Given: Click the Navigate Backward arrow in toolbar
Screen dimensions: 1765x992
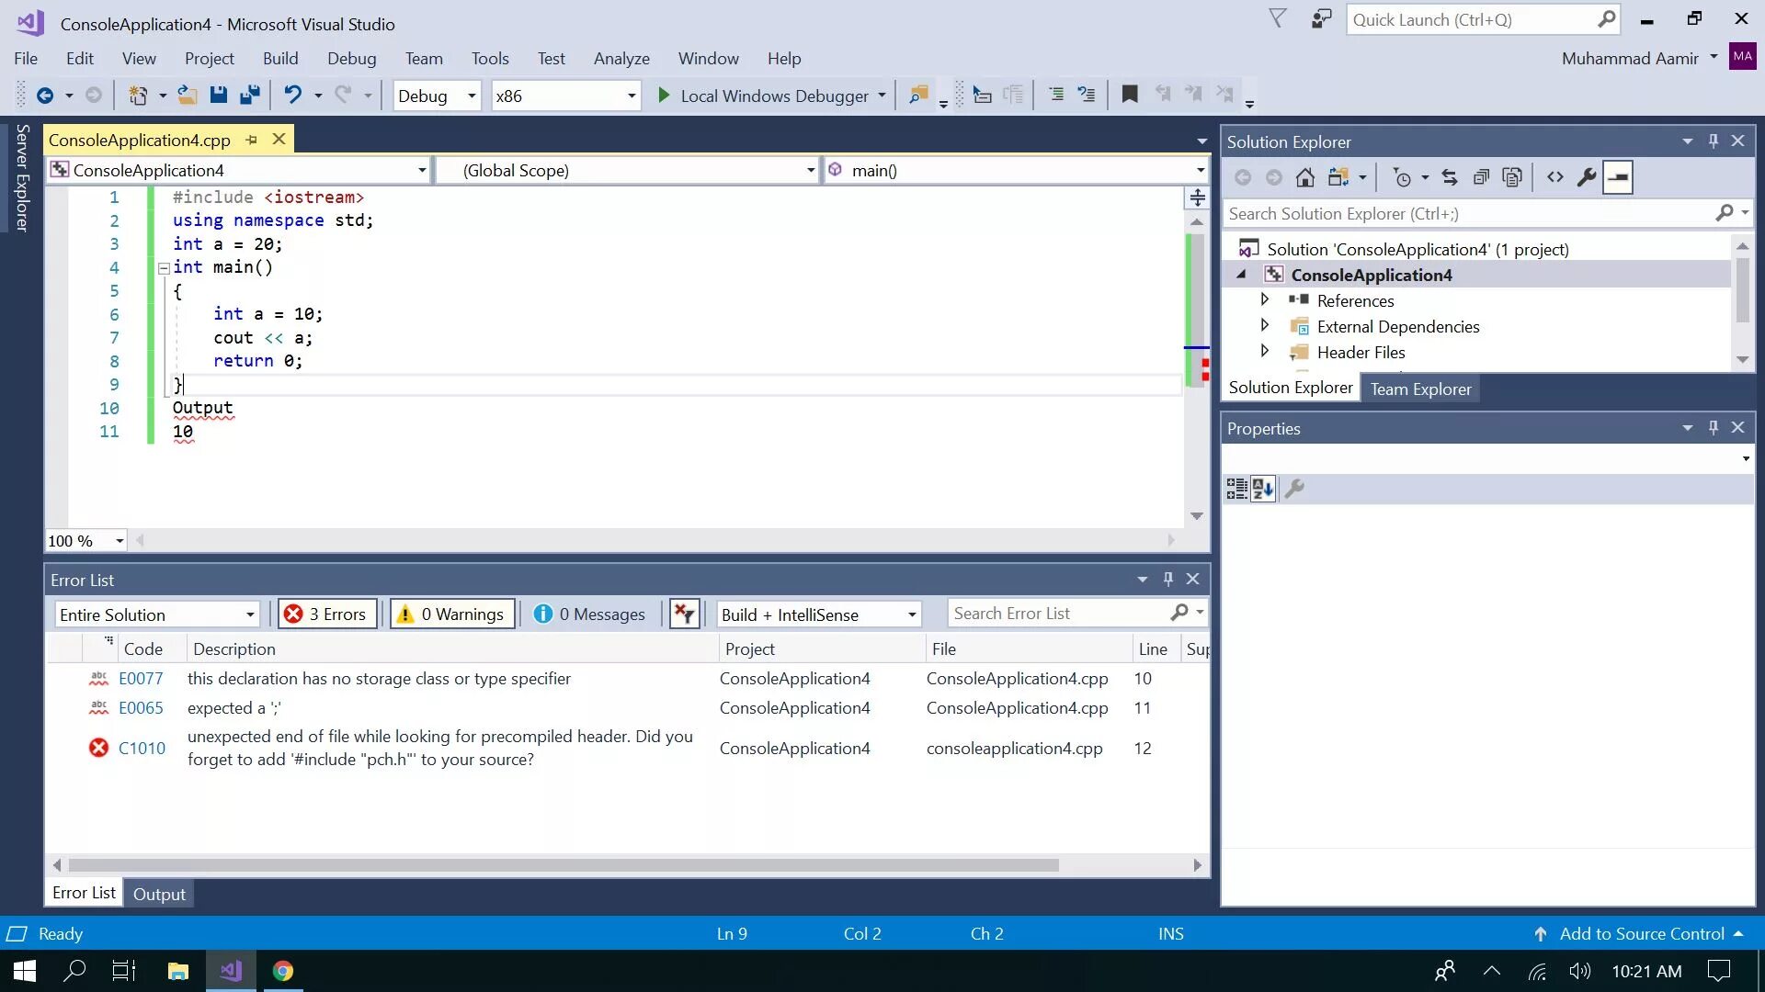Looking at the screenshot, I should point(44,96).
